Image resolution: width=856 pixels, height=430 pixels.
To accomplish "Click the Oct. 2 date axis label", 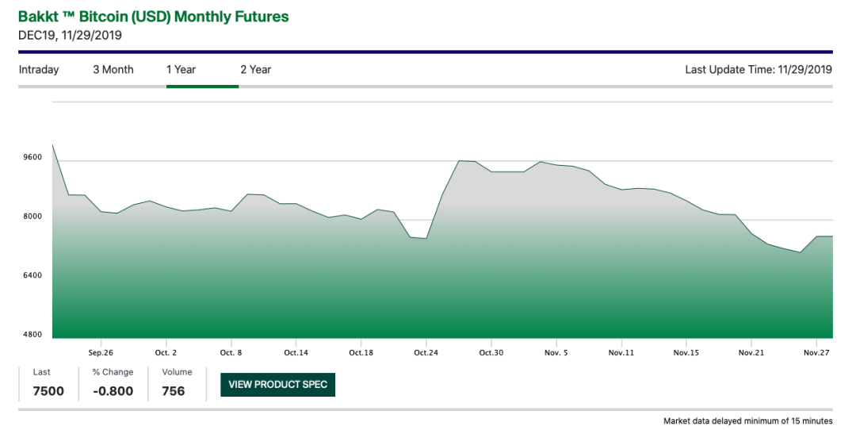I will coord(166,353).
